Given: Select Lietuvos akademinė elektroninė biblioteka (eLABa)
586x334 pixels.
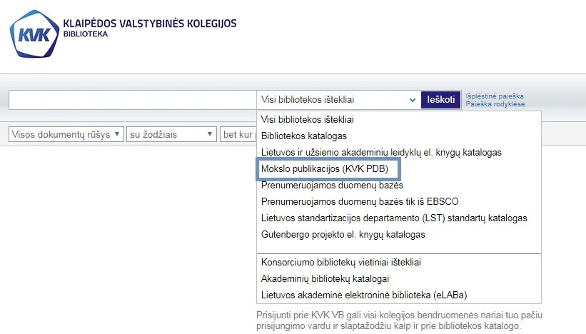Looking at the screenshot, I should (x=399, y=295).
